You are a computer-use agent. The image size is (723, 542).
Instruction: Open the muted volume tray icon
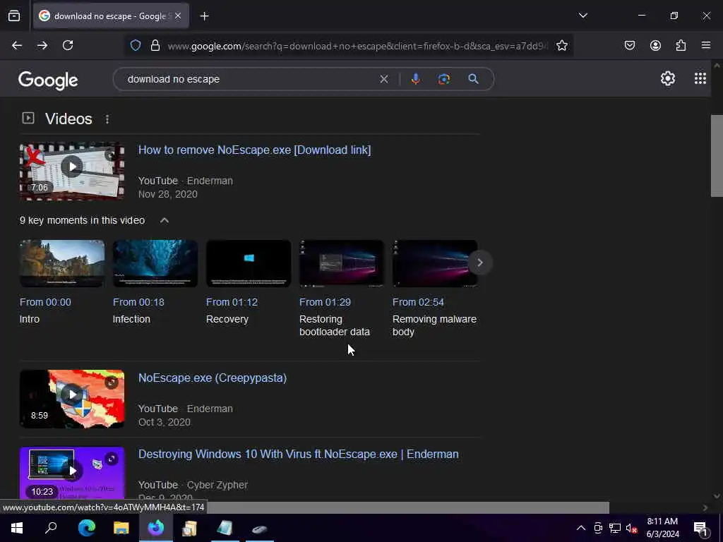632,528
